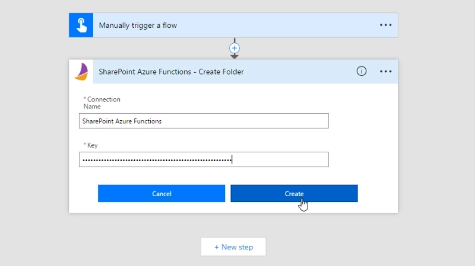Focus the Connection Name text field
This screenshot has width=475, height=266.
coord(204,121)
